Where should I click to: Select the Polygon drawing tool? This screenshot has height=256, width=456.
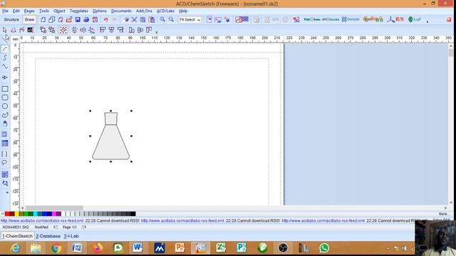pyautogui.click(x=5, y=115)
